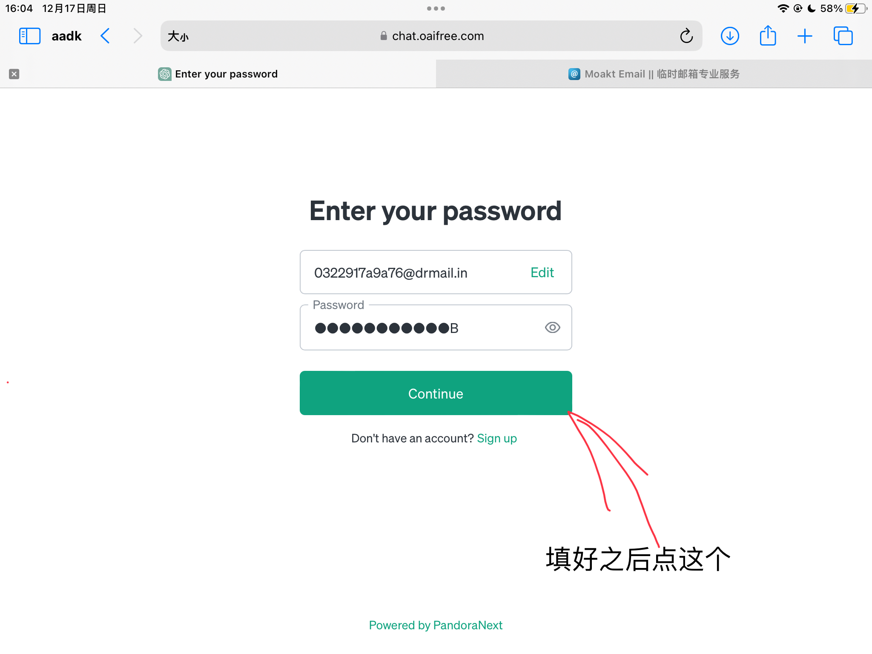
Task: Focus the Password input field
Action: coord(436,327)
